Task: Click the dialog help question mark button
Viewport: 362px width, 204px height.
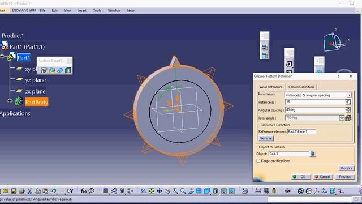Action: (338, 76)
